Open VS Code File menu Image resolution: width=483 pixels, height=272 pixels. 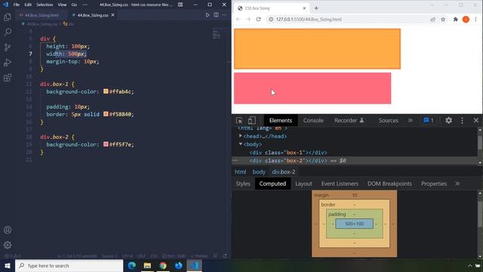[x=17, y=5]
